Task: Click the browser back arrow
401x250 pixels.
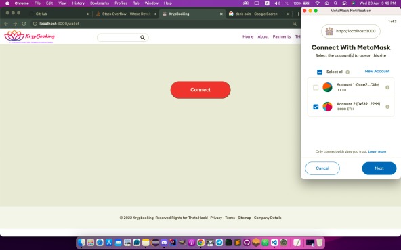Action: coord(6,24)
